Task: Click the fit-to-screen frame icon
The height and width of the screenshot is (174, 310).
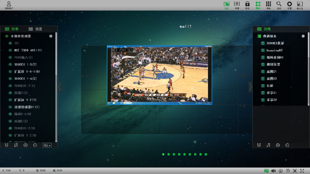Action: [295, 171]
